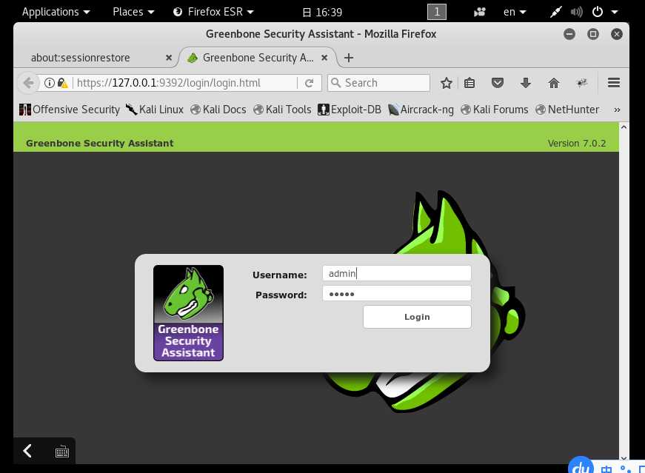Image resolution: width=645 pixels, height=473 pixels.
Task: Open the en keyboard language dropdown
Action: tap(515, 12)
